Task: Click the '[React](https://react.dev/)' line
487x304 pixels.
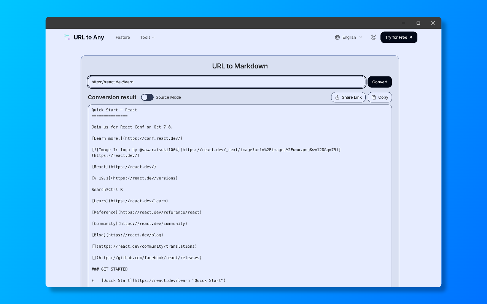Action: coord(124,167)
